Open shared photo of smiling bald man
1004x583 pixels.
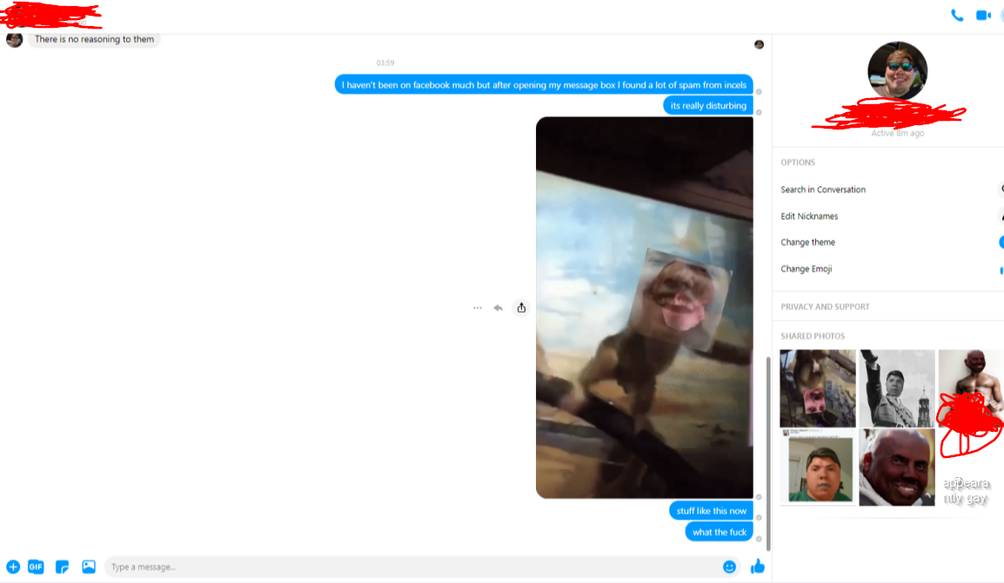pyautogui.click(x=896, y=467)
